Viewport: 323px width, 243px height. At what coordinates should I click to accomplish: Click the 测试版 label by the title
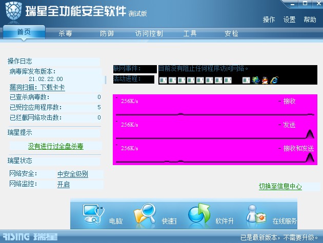pyautogui.click(x=137, y=14)
